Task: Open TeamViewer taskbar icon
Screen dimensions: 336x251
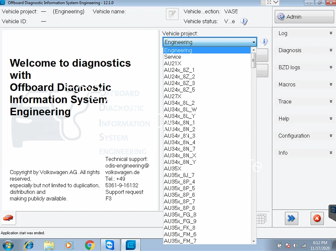Action: pos(110,245)
